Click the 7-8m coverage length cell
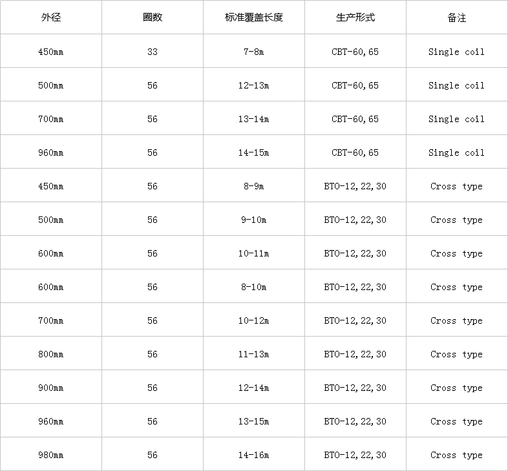 [253, 52]
